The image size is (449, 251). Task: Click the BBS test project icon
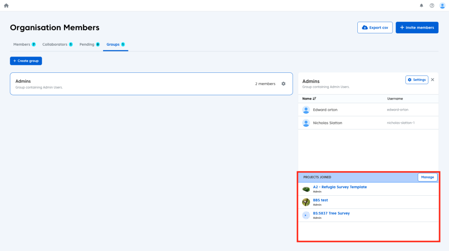pyautogui.click(x=306, y=202)
